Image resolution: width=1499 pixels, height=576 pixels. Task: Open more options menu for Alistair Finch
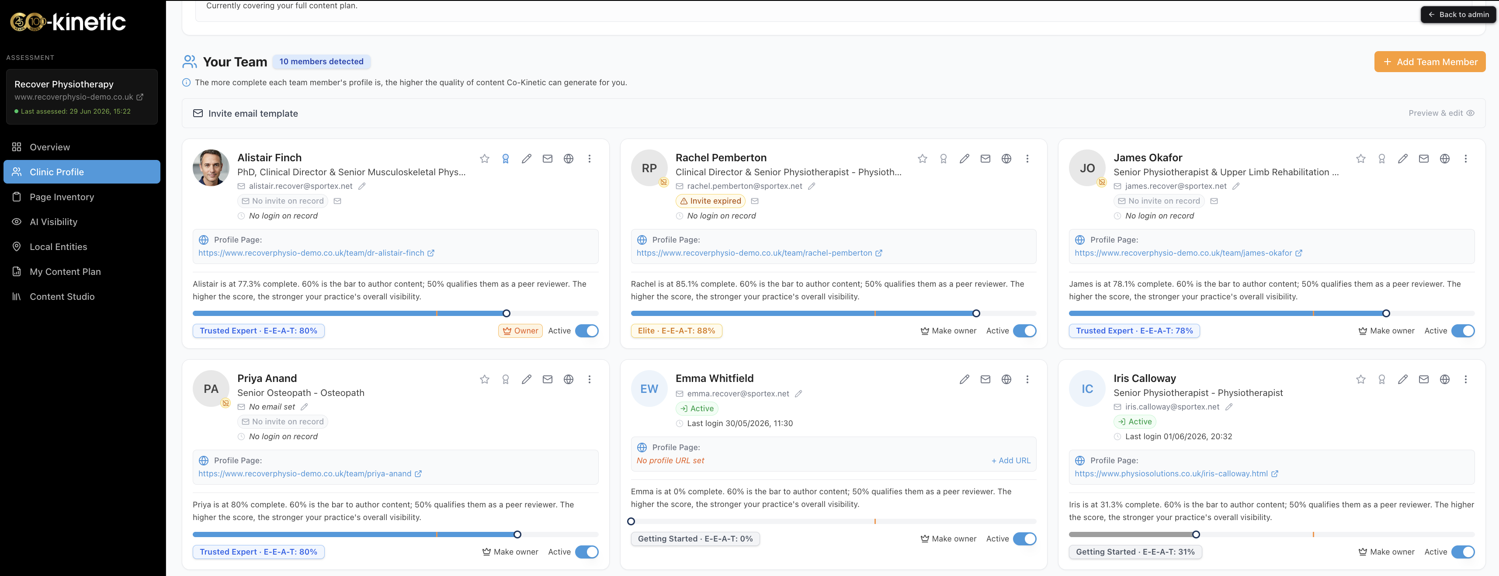tap(590, 159)
